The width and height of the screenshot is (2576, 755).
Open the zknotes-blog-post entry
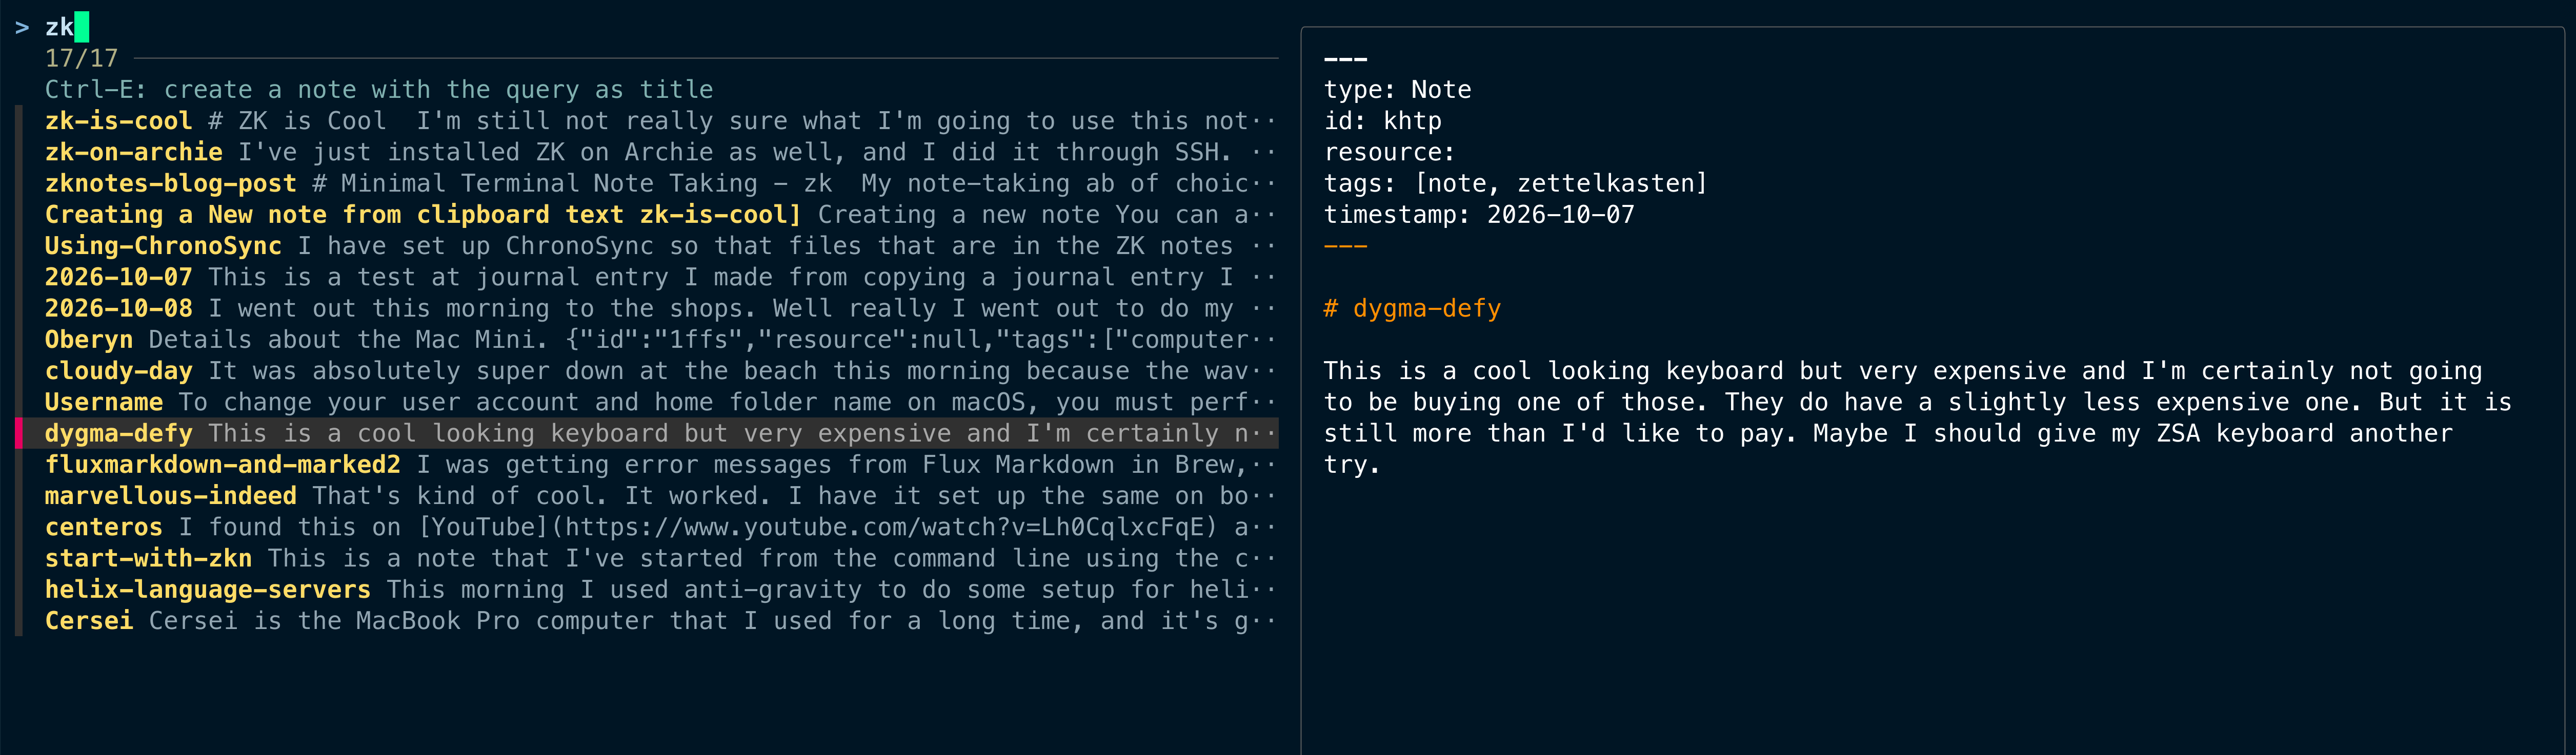tap(660, 184)
